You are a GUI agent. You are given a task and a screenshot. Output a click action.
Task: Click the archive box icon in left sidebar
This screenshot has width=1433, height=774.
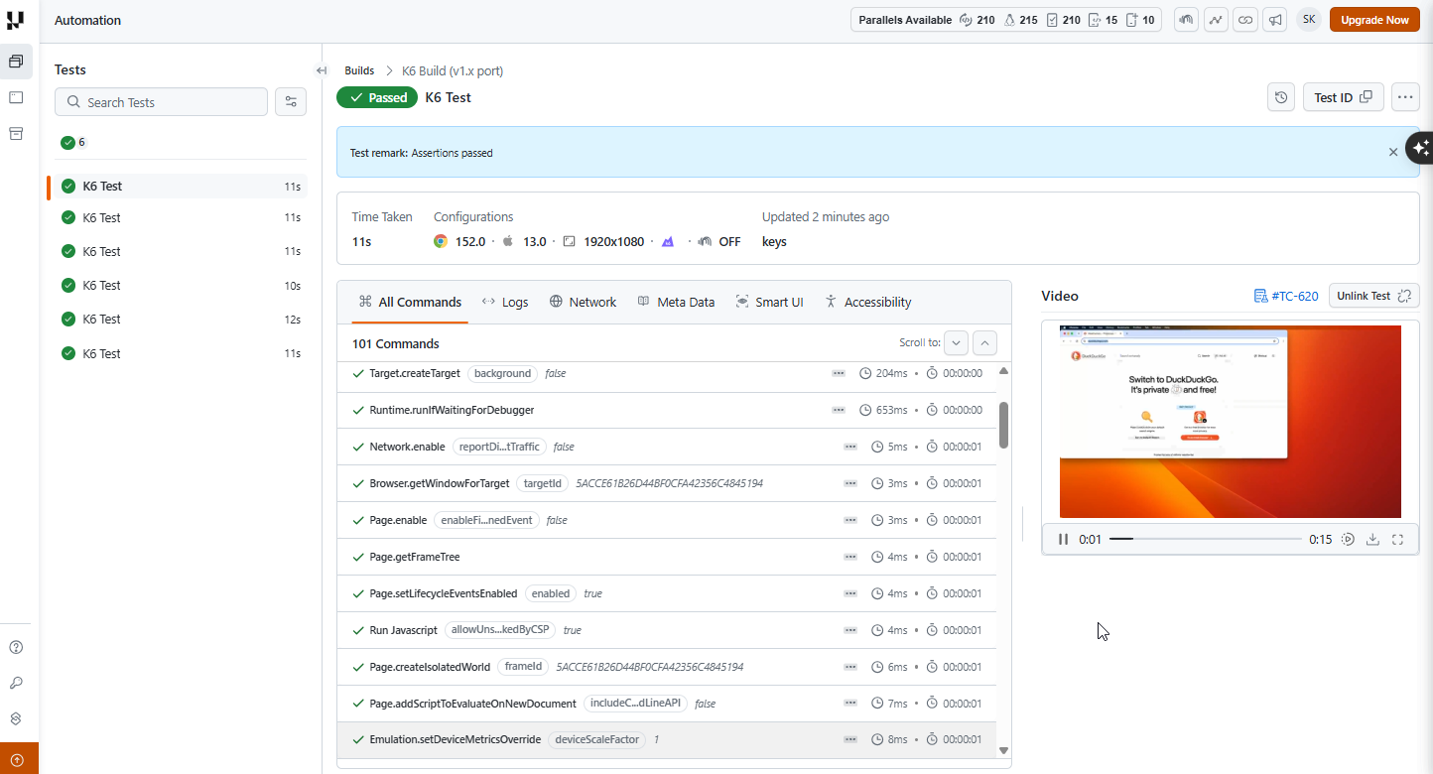pyautogui.click(x=16, y=133)
